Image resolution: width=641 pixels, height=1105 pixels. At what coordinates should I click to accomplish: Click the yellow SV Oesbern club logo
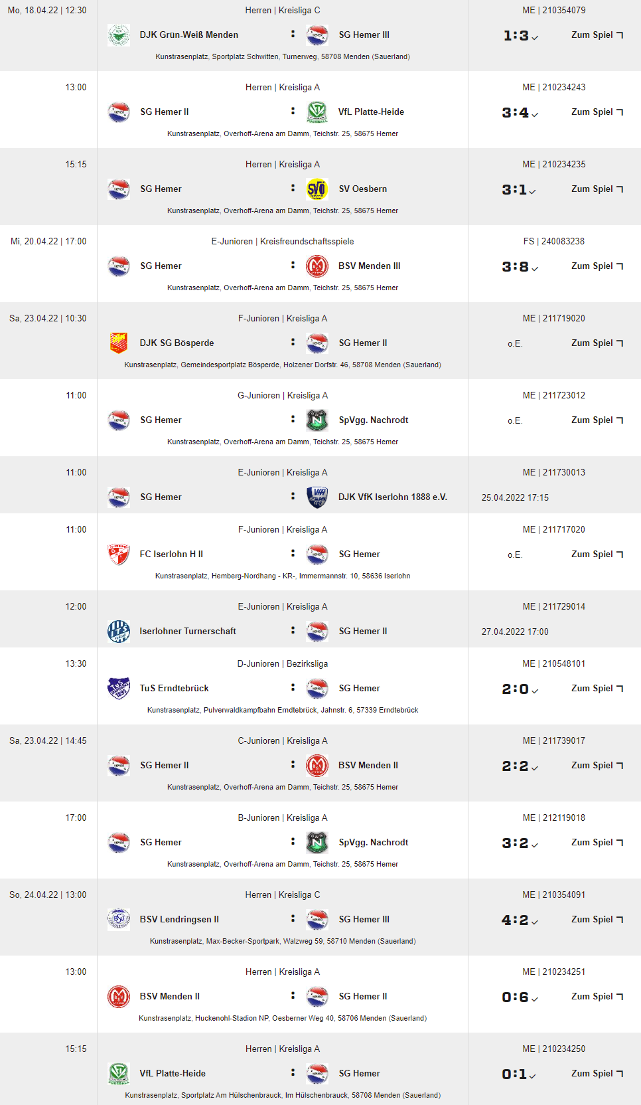[317, 189]
